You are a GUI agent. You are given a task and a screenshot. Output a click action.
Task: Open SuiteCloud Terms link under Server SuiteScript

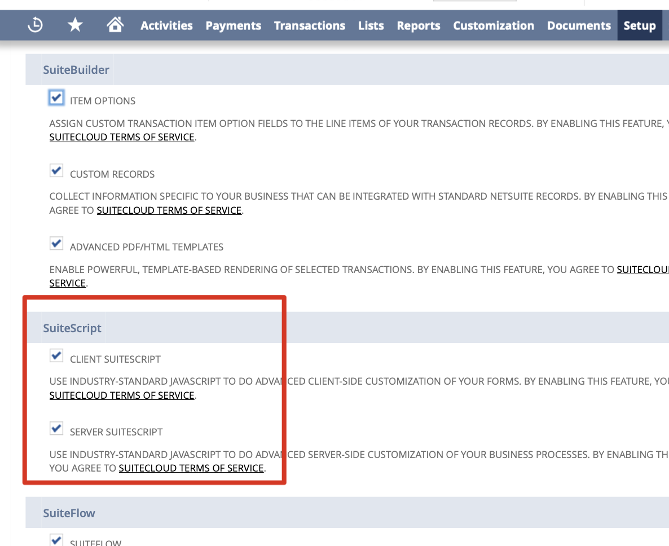191,468
